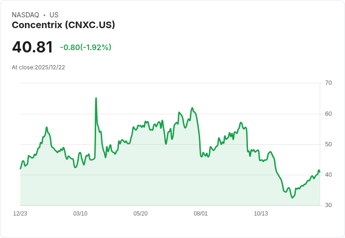This screenshot has width=345, height=238.
Task: Click the NASDAQ exchange label
Action: coord(25,15)
